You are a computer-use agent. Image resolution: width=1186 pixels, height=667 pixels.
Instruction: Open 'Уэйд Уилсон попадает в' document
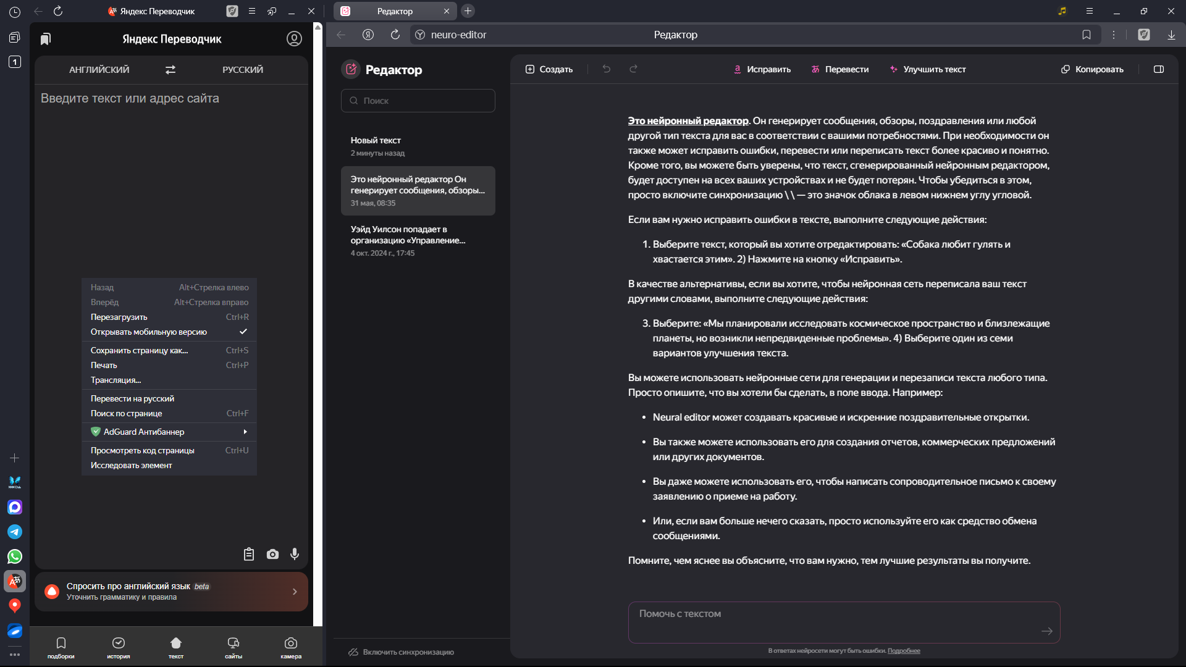point(418,241)
